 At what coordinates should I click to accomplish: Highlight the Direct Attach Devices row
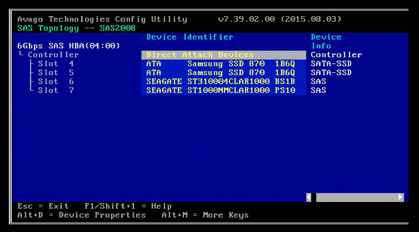click(x=224, y=55)
